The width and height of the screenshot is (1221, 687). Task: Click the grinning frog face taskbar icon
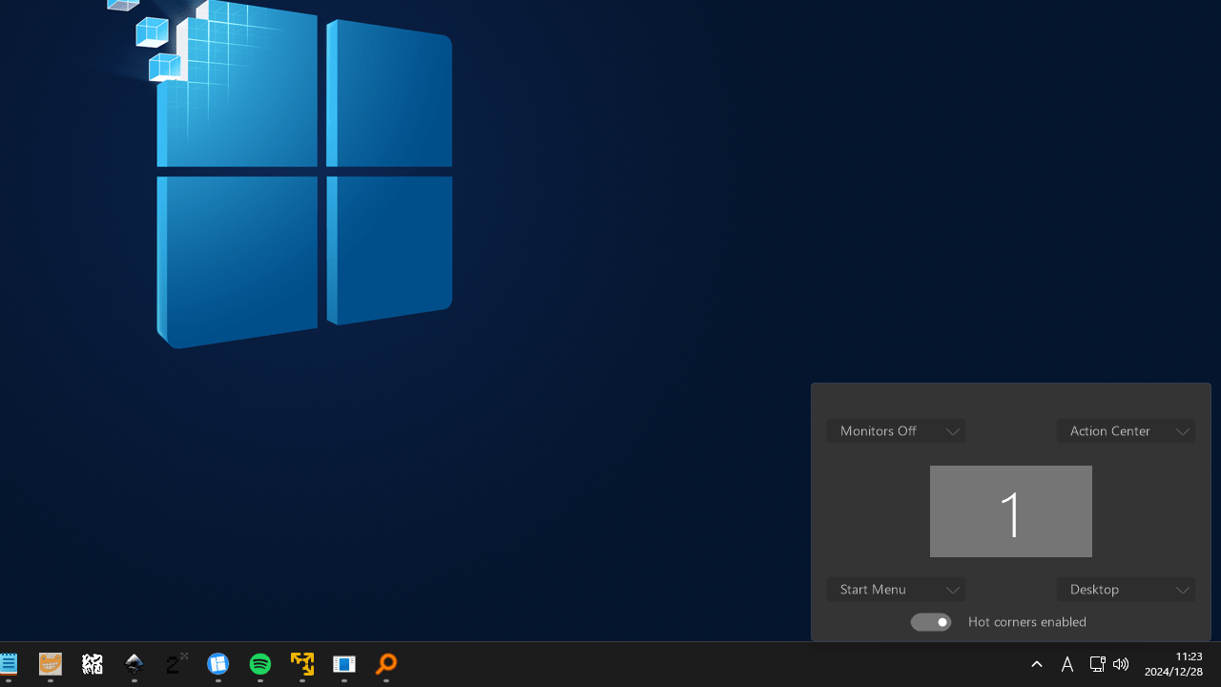(51, 664)
